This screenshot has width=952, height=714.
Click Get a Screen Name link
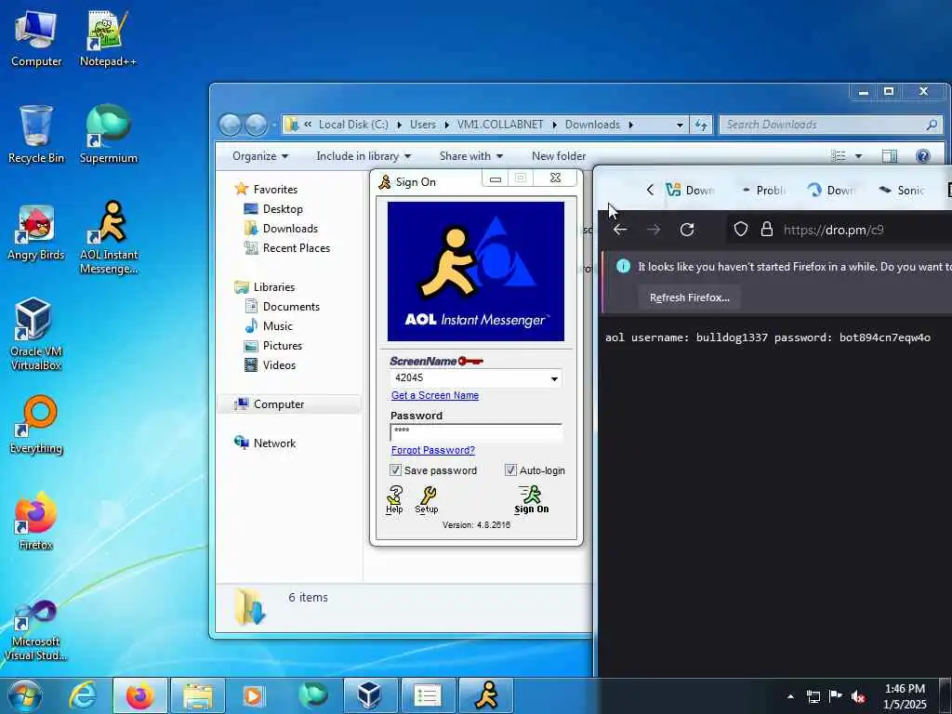(x=435, y=395)
